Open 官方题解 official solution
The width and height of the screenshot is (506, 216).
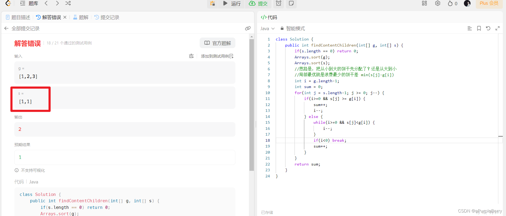point(218,43)
